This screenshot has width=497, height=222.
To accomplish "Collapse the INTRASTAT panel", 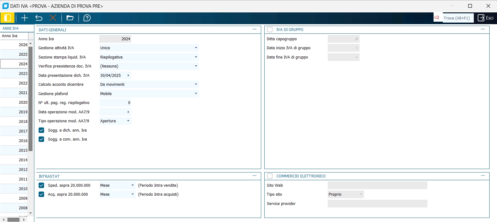I will tap(254, 176).
